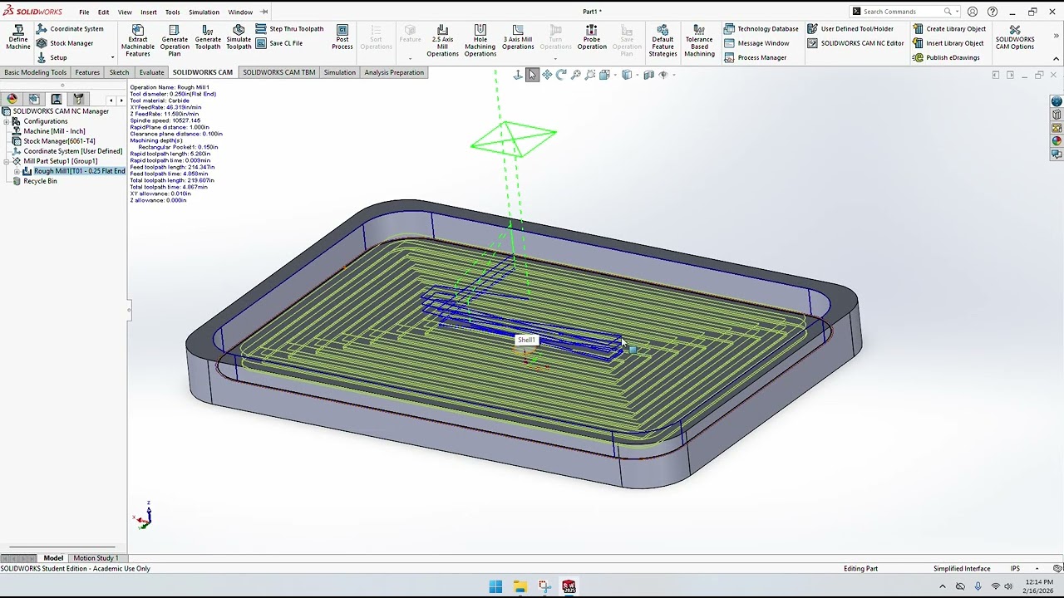Open the Simulation menu
Viewport: 1064px width, 598px height.
[204, 12]
